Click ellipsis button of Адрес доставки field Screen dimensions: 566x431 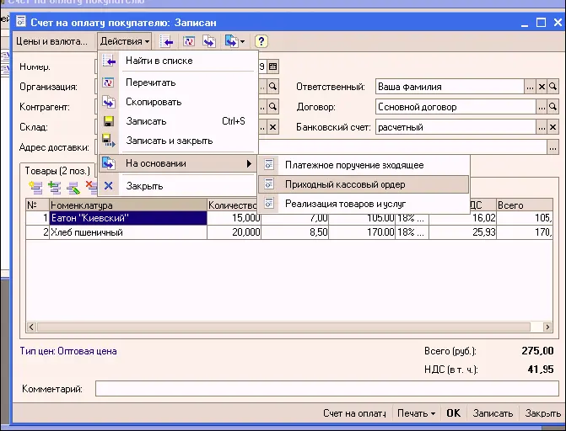[553, 148]
